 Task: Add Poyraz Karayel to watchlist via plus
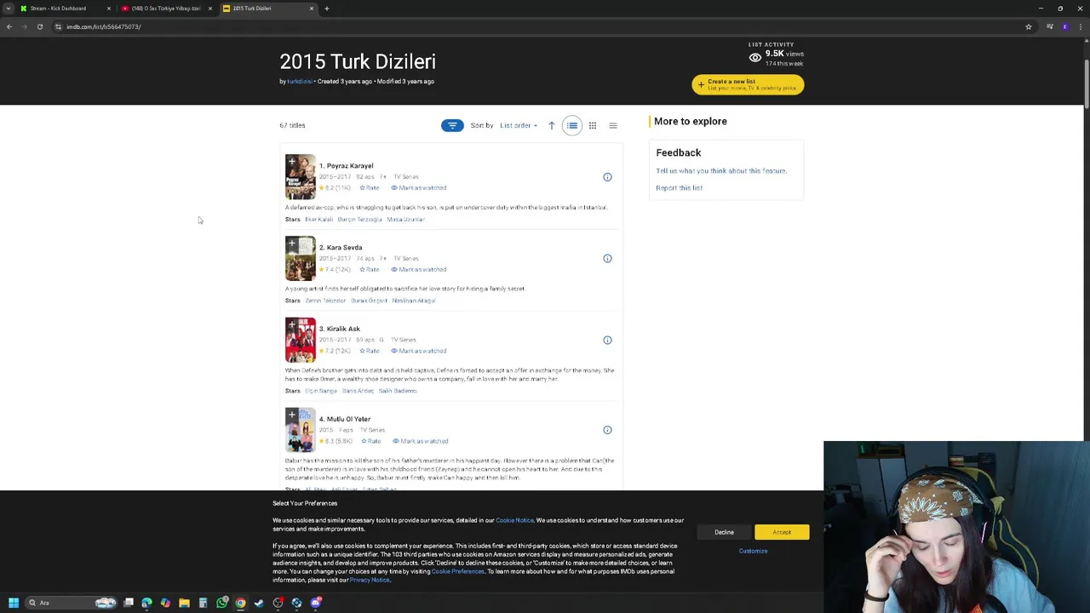291,161
